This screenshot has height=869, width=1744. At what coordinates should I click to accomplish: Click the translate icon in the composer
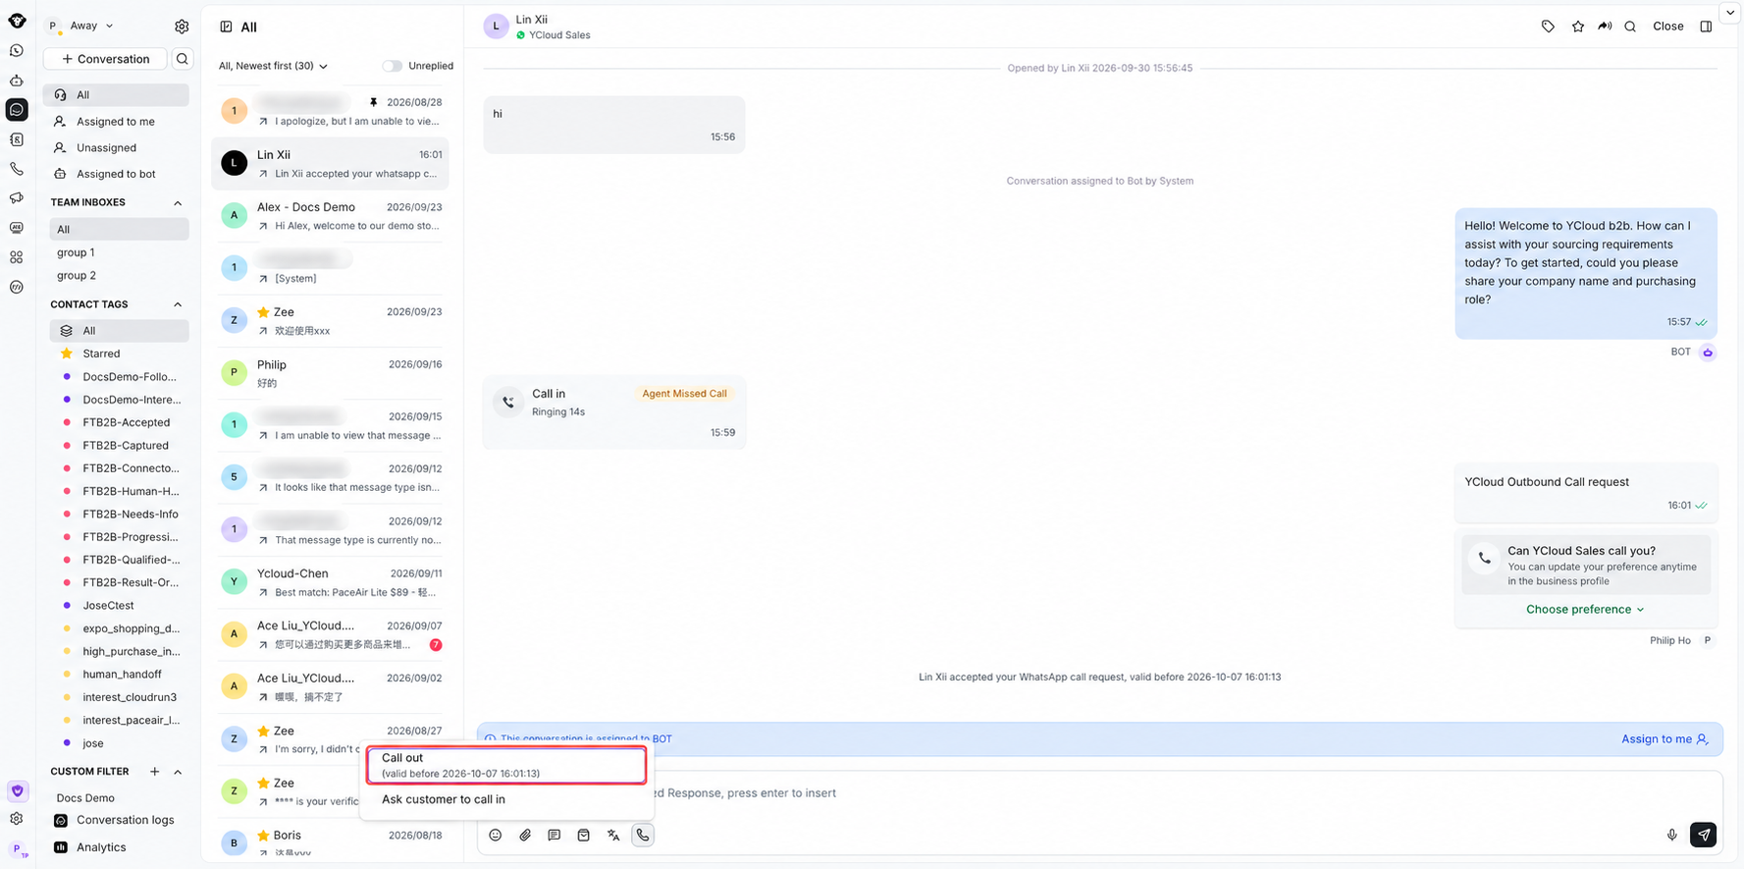[613, 836]
